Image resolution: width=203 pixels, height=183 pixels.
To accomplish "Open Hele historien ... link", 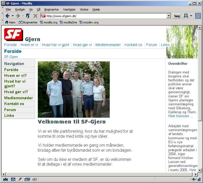I will point(181,116).
